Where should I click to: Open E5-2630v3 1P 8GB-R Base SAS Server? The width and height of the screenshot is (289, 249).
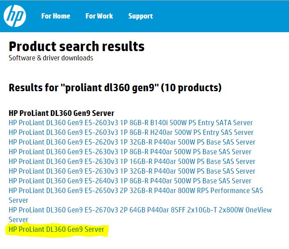[x=130, y=152]
